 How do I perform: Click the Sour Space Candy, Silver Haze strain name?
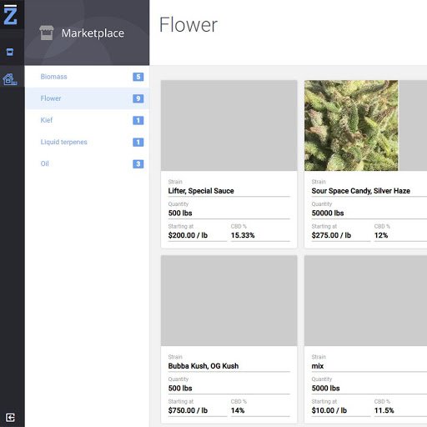coord(361,191)
